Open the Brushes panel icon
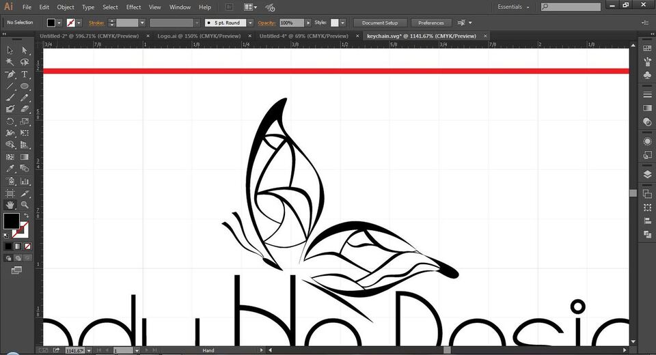The height and width of the screenshot is (355, 656). [x=647, y=62]
